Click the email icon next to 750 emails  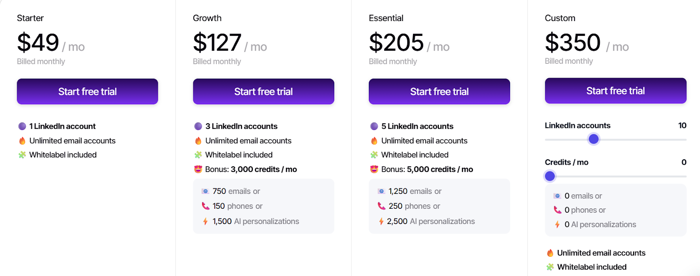pos(206,191)
